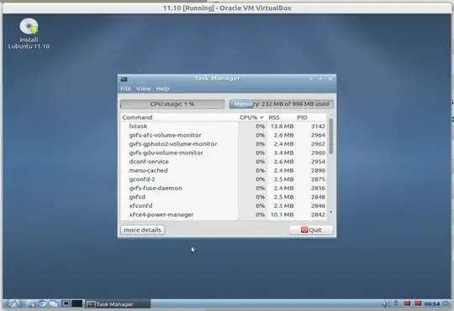Open the View menu
This screenshot has height=311, width=454.
point(144,89)
